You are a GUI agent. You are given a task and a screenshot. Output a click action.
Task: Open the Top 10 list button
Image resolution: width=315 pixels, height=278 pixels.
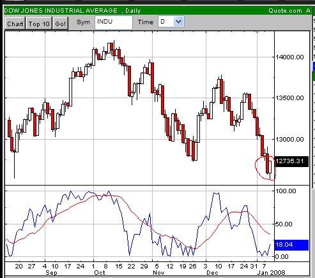(39, 24)
